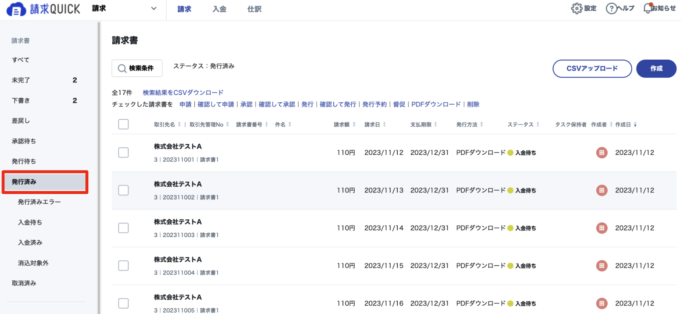The width and height of the screenshot is (681, 314).
Task: Click 入金待ち status dot for invoice 202311001
Action: 510,153
